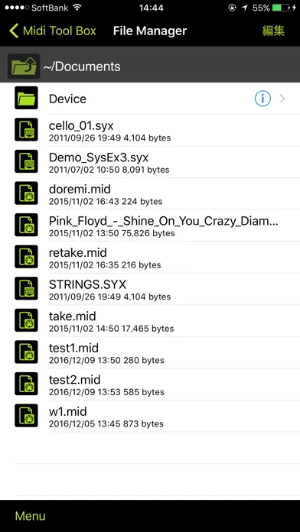Tap the 編集 edit button
The width and height of the screenshot is (300, 532).
273,31
